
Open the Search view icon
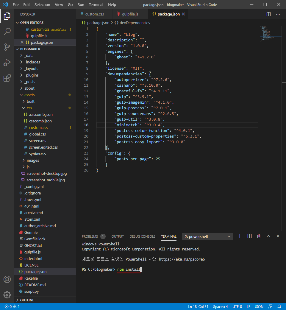point(7,32)
